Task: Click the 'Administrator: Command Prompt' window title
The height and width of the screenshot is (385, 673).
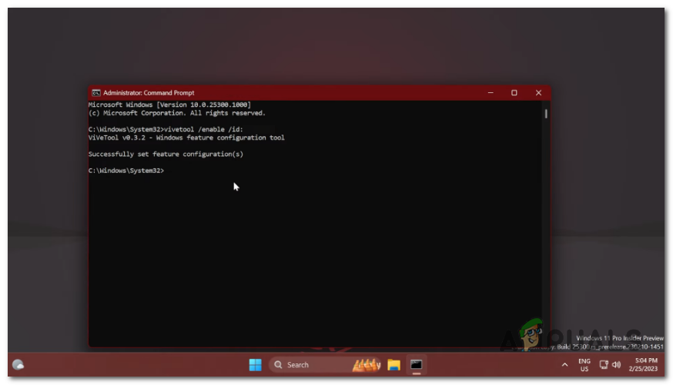Action: tap(149, 93)
